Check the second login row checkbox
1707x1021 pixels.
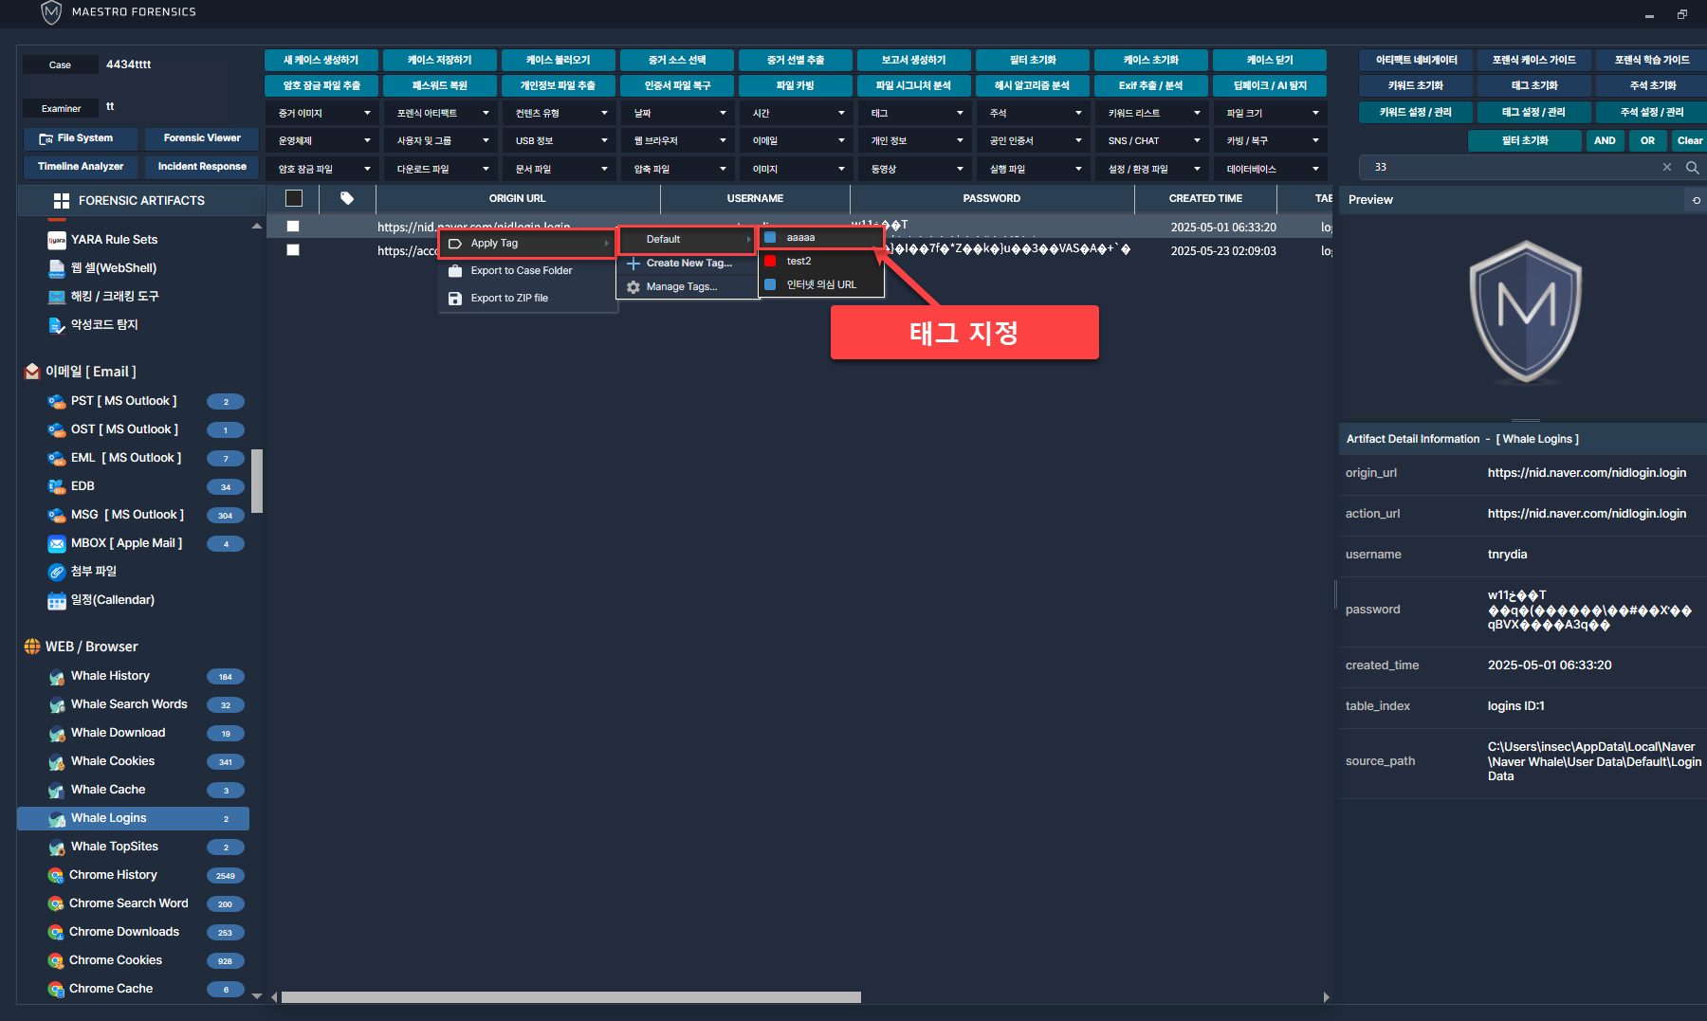coord(293,250)
